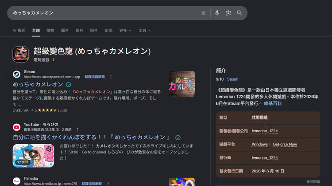The image size is (332, 186).
Task: Open image search via the camera lens icon
Action: click(228, 13)
